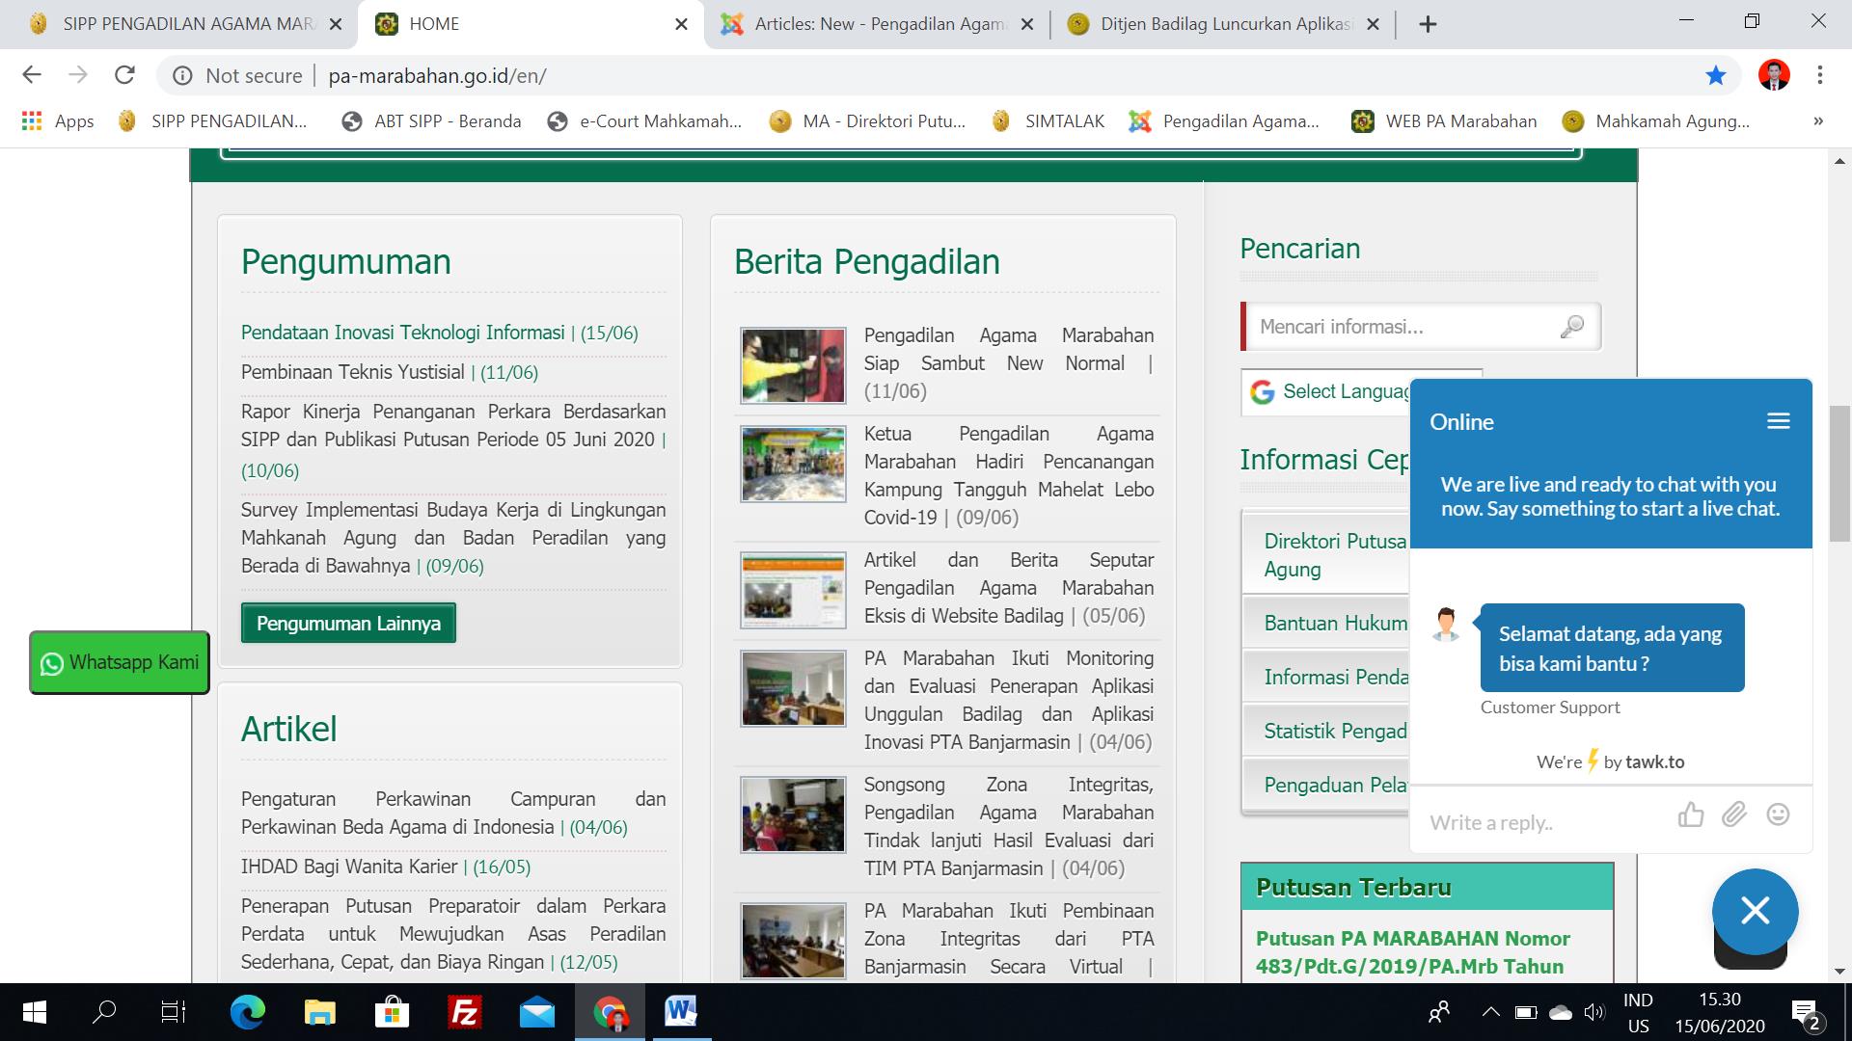
Task: Click the magnifier icon in Pencarian search box
Action: click(x=1572, y=327)
